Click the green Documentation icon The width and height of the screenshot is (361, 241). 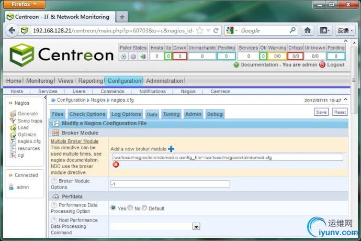point(236,65)
